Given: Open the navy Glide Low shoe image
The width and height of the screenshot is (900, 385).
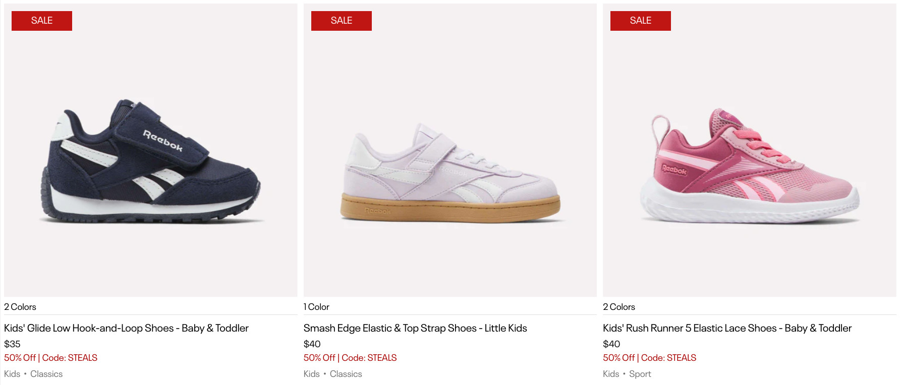Looking at the screenshot, I should point(150,161).
